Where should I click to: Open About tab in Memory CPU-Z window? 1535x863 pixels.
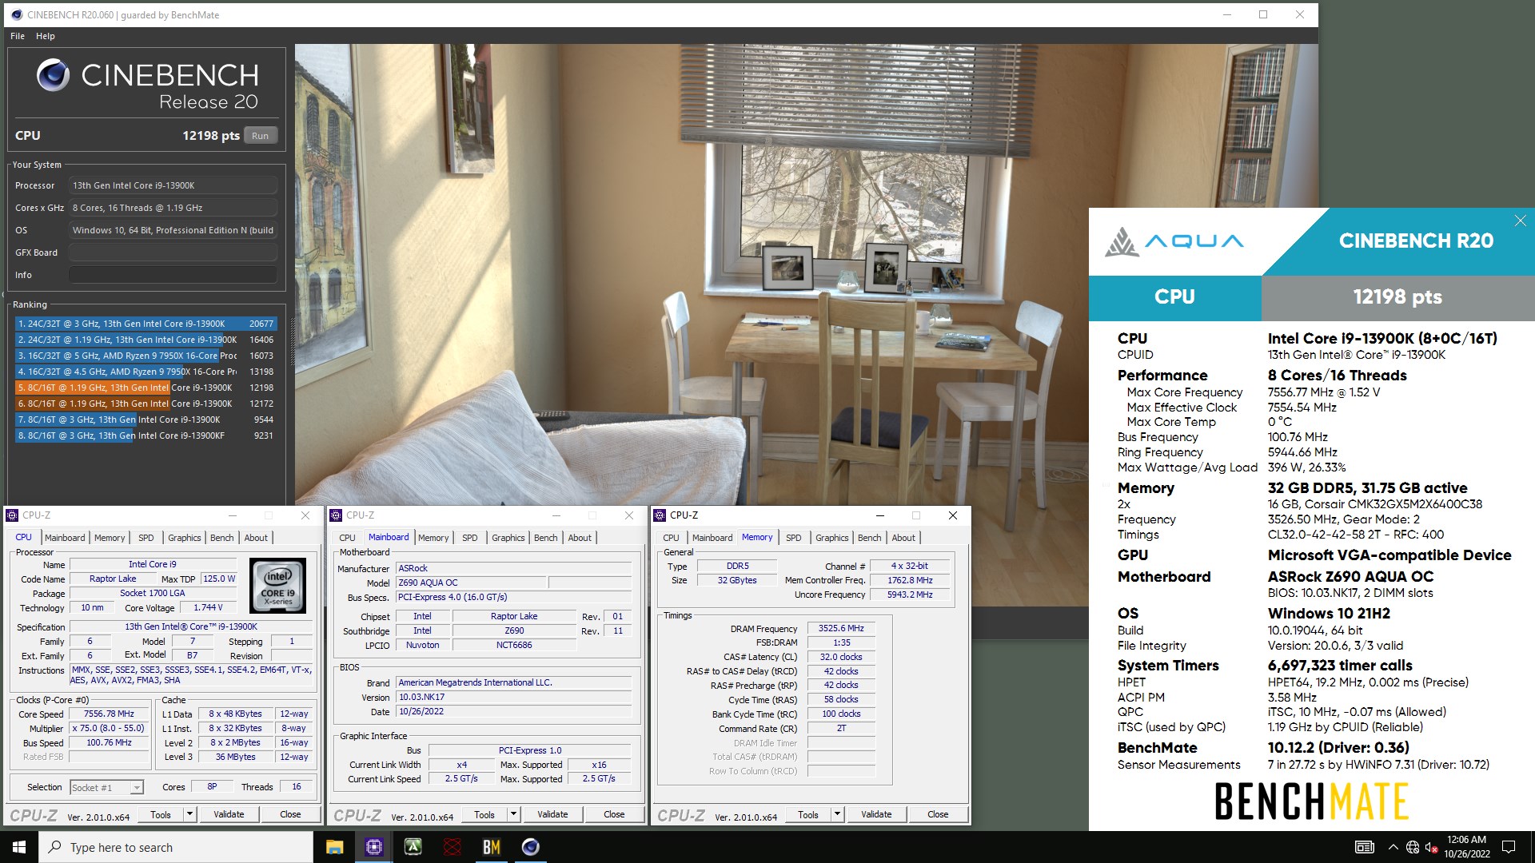pyautogui.click(x=903, y=538)
